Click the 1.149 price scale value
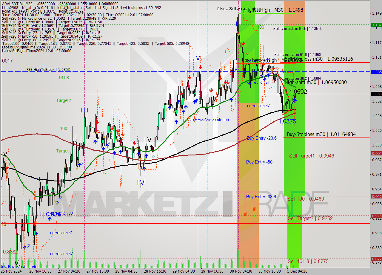Screen dimensions: 382x275 click(x=377, y=13)
